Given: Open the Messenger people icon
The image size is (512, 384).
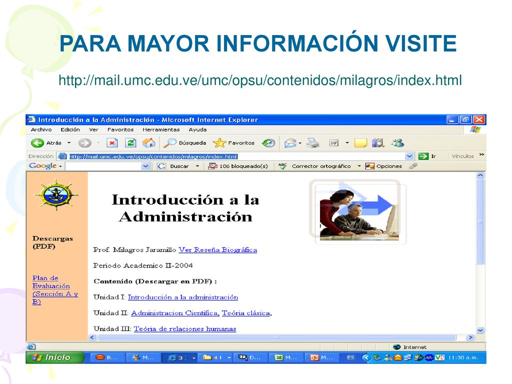Looking at the screenshot, I should tap(397, 143).
